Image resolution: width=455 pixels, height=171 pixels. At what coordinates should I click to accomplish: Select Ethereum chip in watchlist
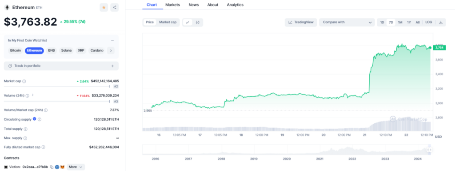pos(34,50)
